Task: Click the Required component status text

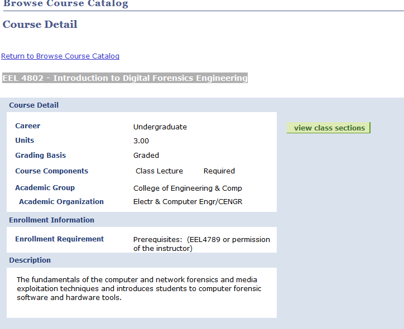Action: point(219,171)
